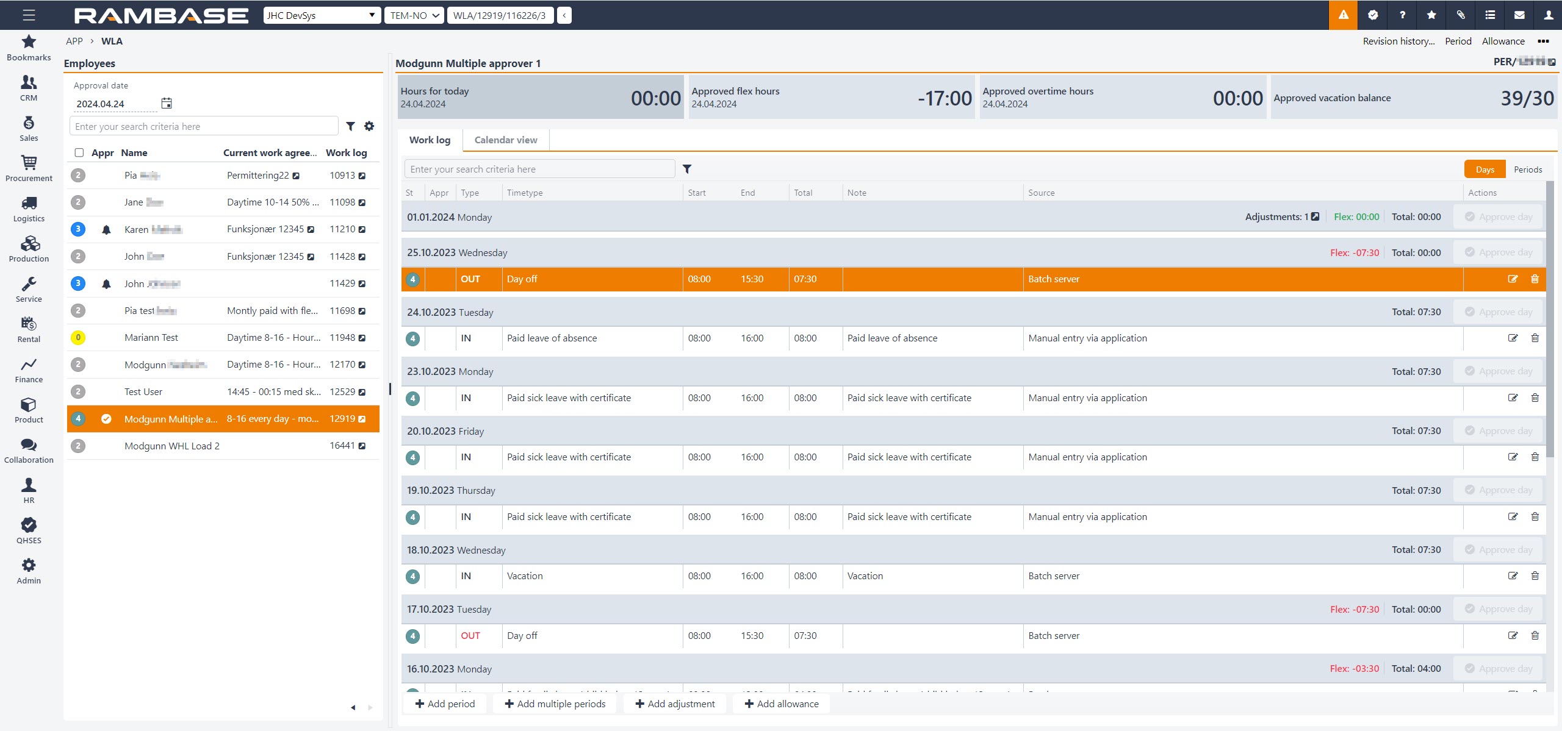Open the alert warning icon in header
This screenshot has width=1562, height=731.
tap(1343, 15)
